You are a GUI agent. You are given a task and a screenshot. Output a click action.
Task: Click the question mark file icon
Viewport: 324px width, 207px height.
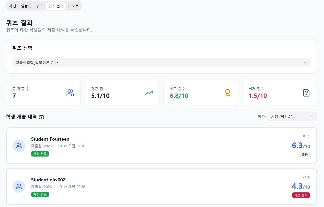(x=306, y=93)
